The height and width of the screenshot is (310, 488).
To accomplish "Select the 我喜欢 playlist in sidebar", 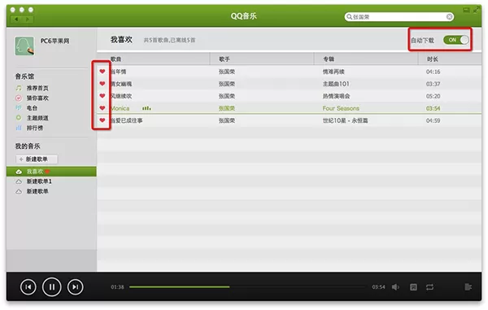I will point(51,172).
